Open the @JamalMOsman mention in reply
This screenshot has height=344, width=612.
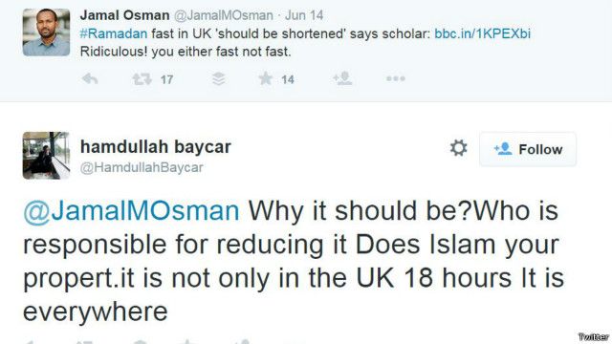click(x=131, y=211)
